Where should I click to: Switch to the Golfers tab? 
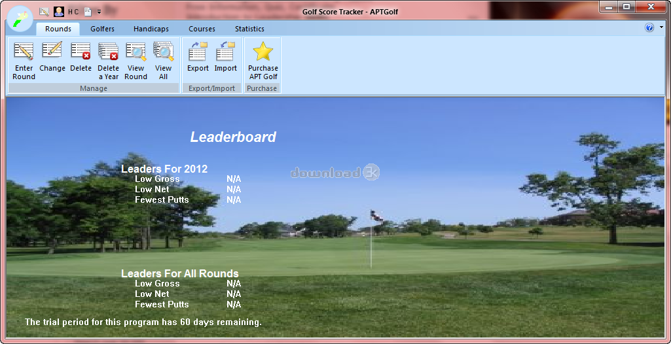[102, 29]
